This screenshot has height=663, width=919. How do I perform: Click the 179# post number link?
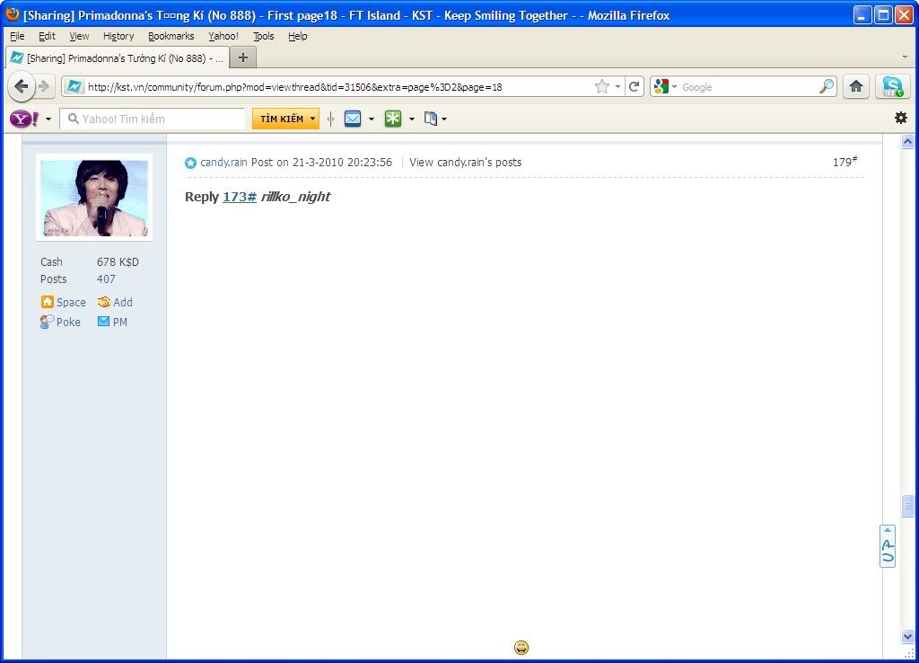coord(845,162)
